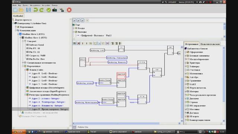Screen dimensions: 238x134
Task: Select the Software Serial entry
Action: (x=36, y=45)
